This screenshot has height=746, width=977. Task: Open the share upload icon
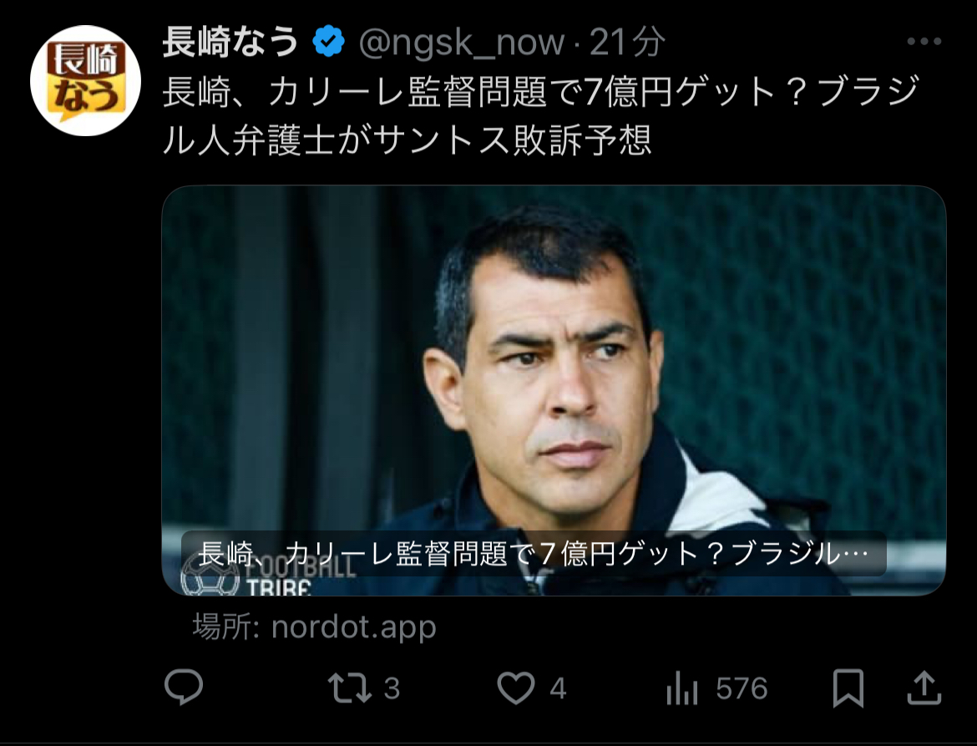(924, 688)
